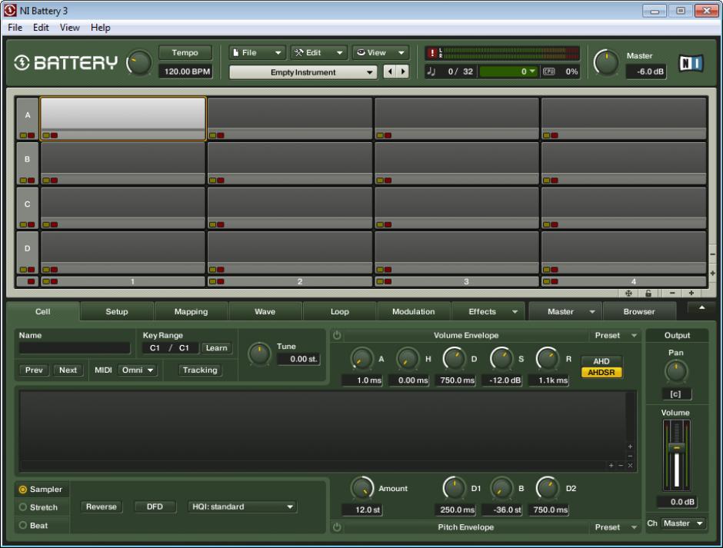
Task: Click the Master volume knob
Action: click(x=606, y=63)
